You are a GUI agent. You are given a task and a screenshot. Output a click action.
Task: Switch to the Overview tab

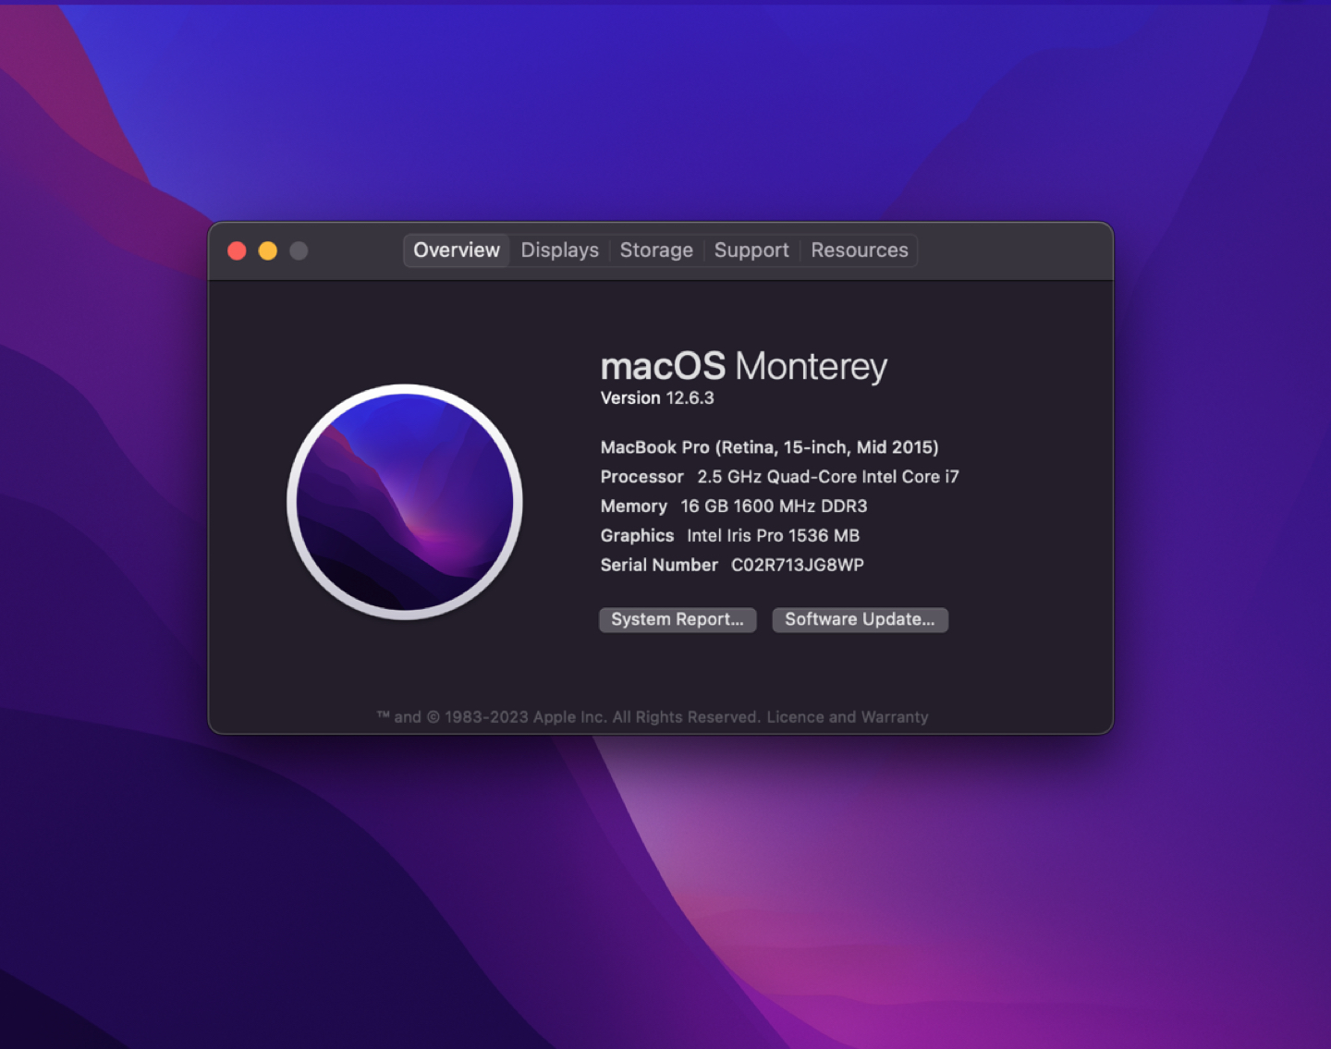[x=457, y=250]
